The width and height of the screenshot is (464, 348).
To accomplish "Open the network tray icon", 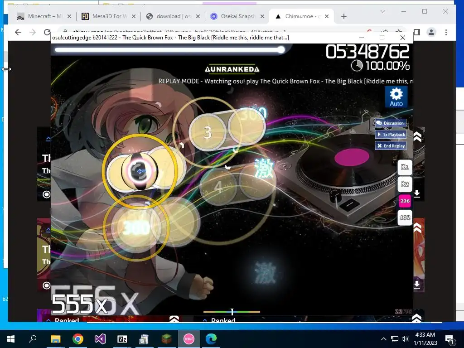I will [x=395, y=339].
